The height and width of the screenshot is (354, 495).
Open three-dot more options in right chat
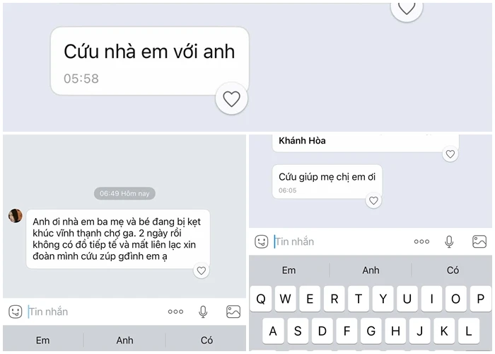click(x=421, y=241)
